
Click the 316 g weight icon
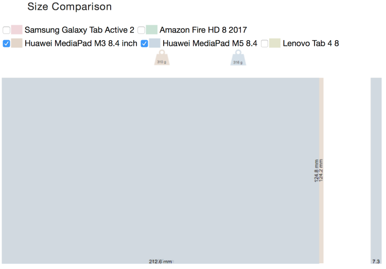click(238, 57)
